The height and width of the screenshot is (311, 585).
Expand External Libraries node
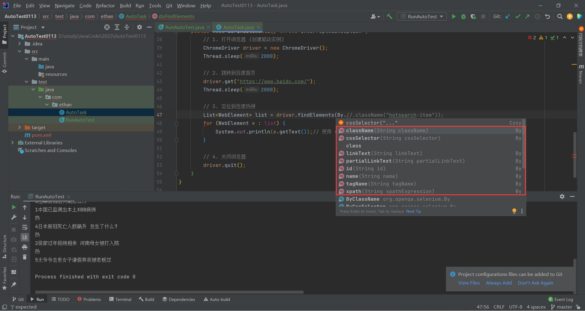pyautogui.click(x=12, y=143)
